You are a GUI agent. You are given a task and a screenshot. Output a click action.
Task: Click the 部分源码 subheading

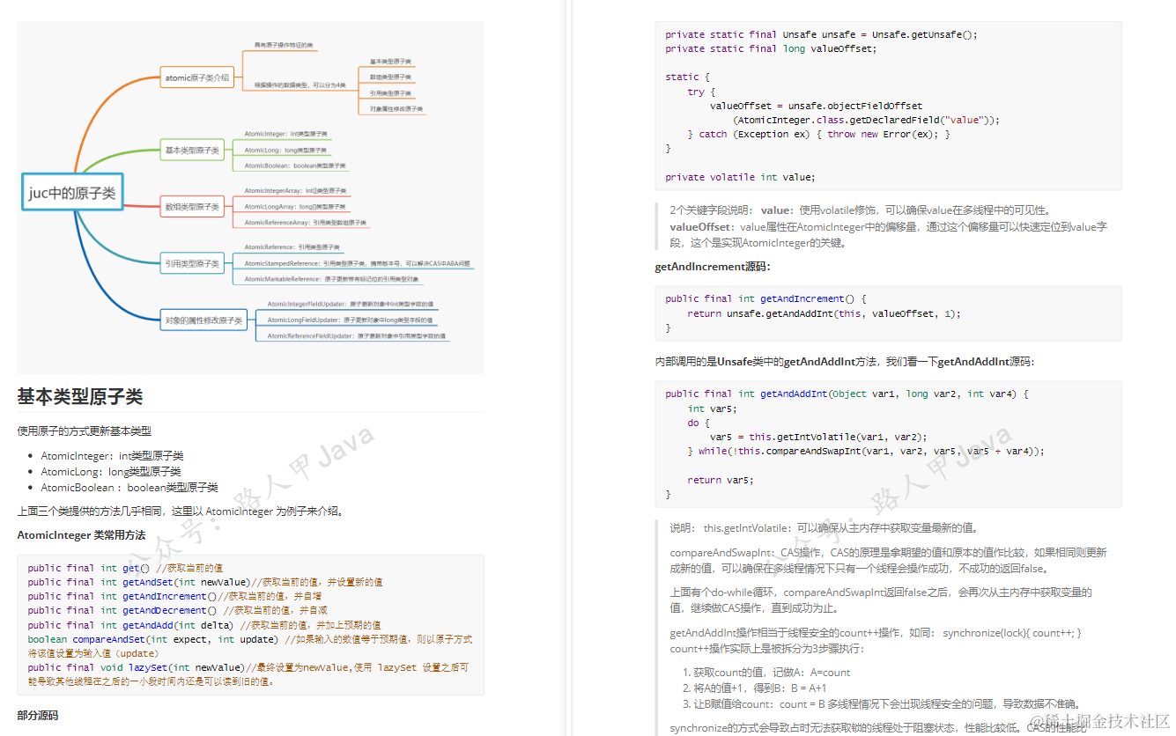tap(37, 716)
